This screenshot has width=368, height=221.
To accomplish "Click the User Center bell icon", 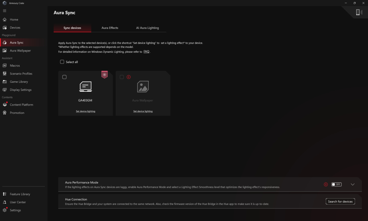I will (5, 202).
